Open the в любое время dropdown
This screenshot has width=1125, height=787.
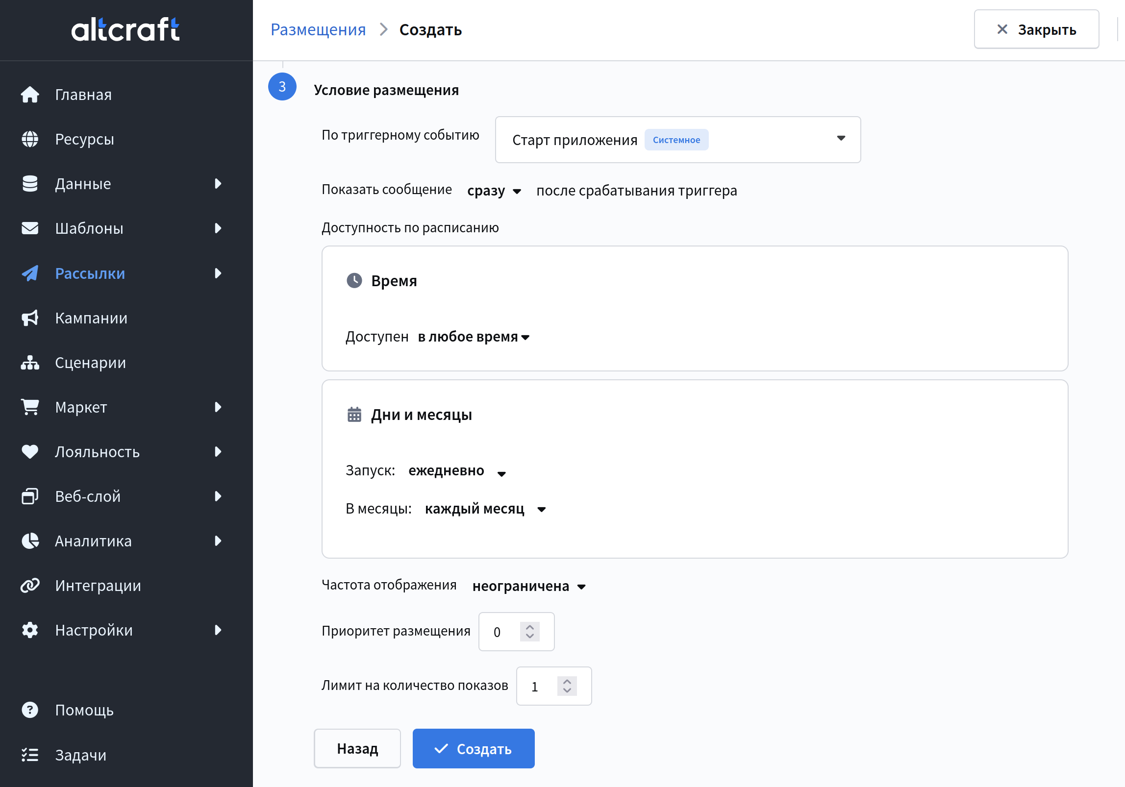(x=474, y=337)
